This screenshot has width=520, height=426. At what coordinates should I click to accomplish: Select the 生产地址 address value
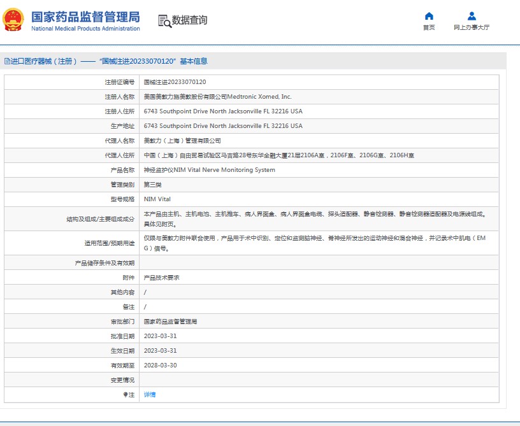click(x=223, y=126)
